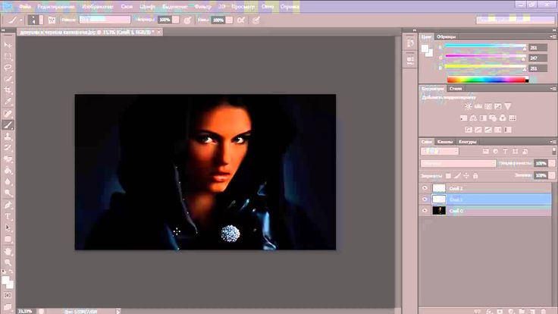
Task: Select the History Brush tool
Action: coord(8,147)
